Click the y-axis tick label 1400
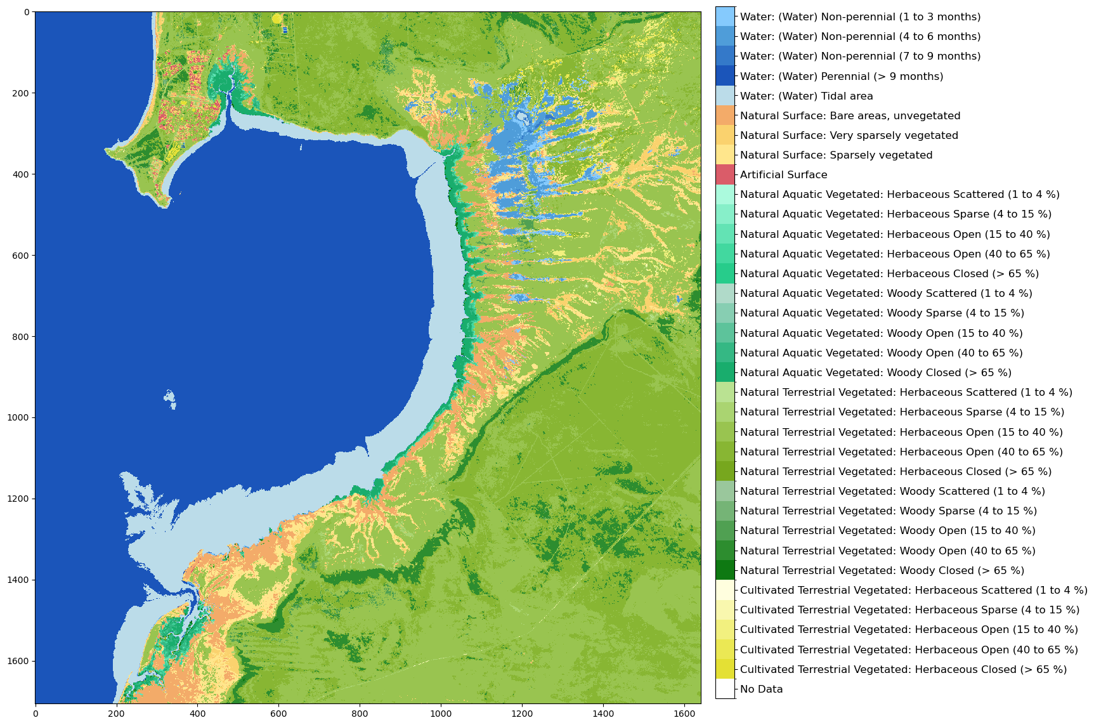Image resolution: width=1094 pixels, height=725 pixels. click(19, 580)
